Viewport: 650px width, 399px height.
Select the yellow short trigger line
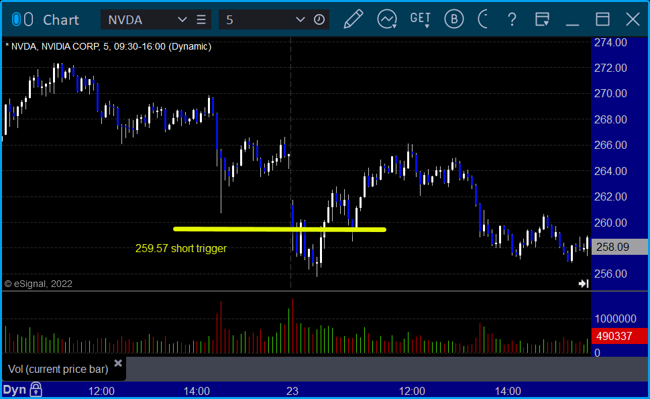pos(280,229)
